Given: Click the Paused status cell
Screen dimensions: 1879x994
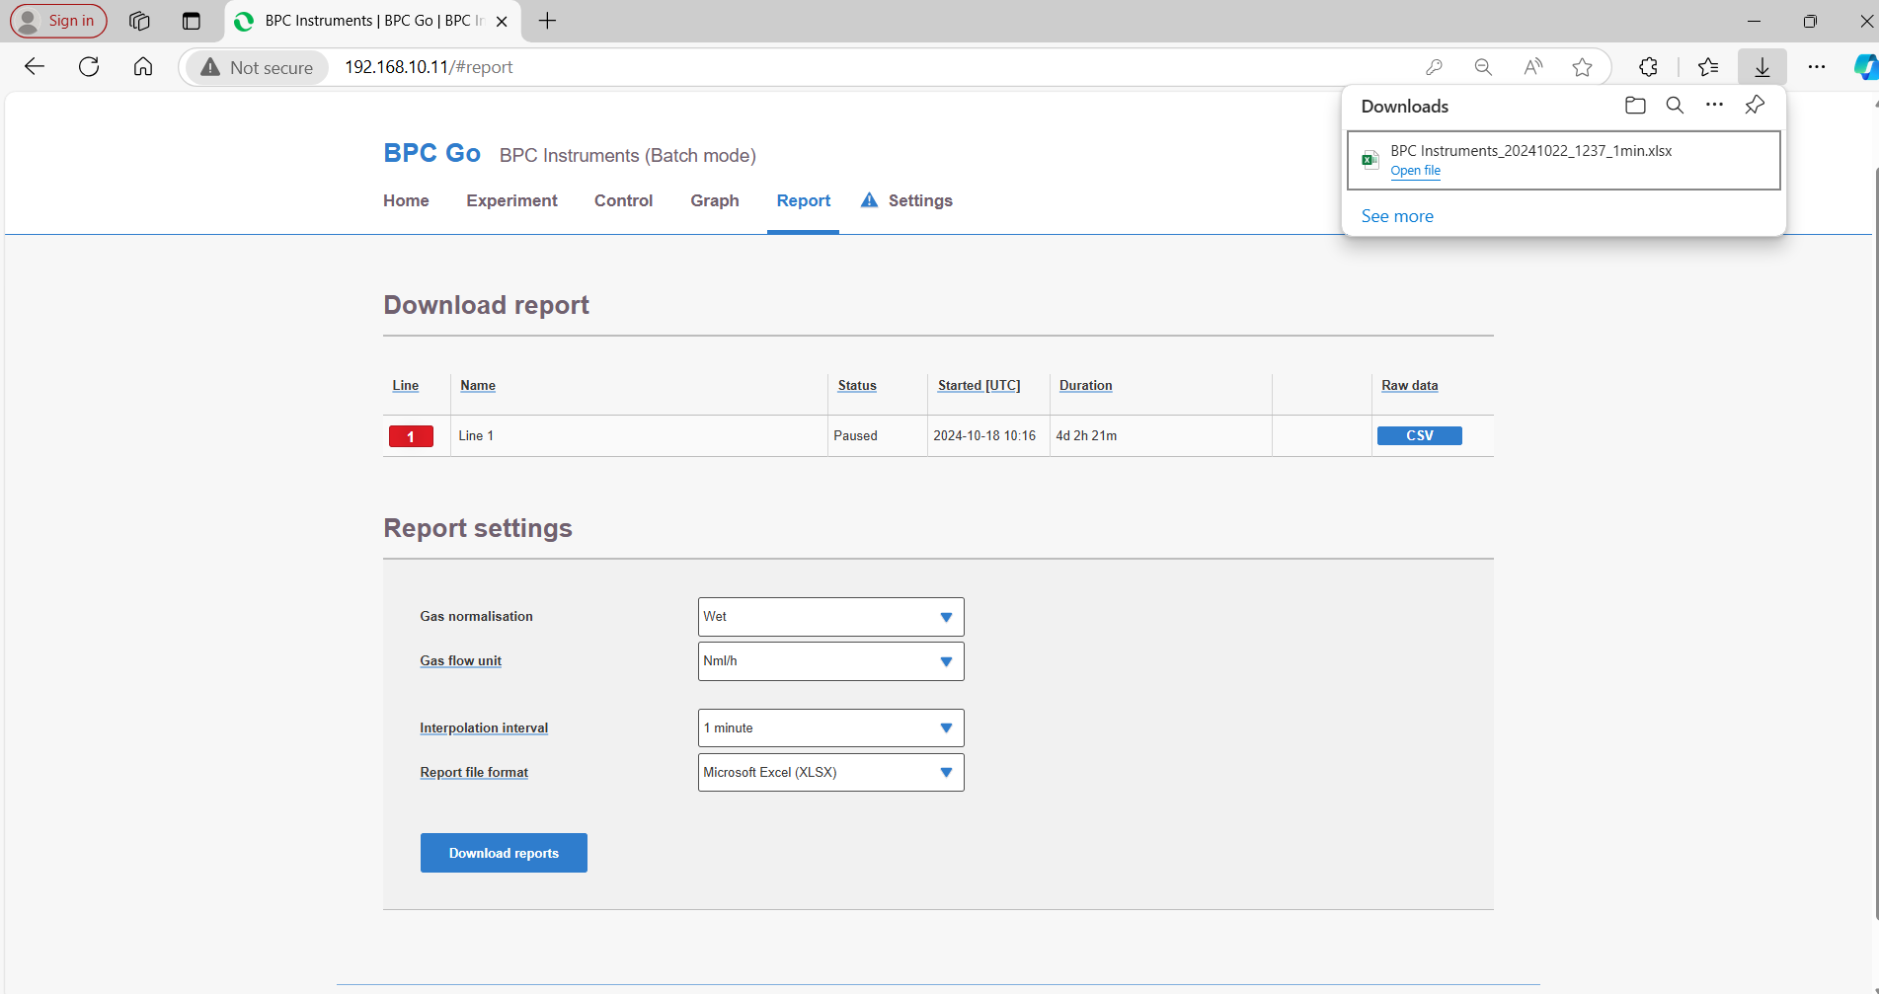Looking at the screenshot, I should tap(855, 435).
